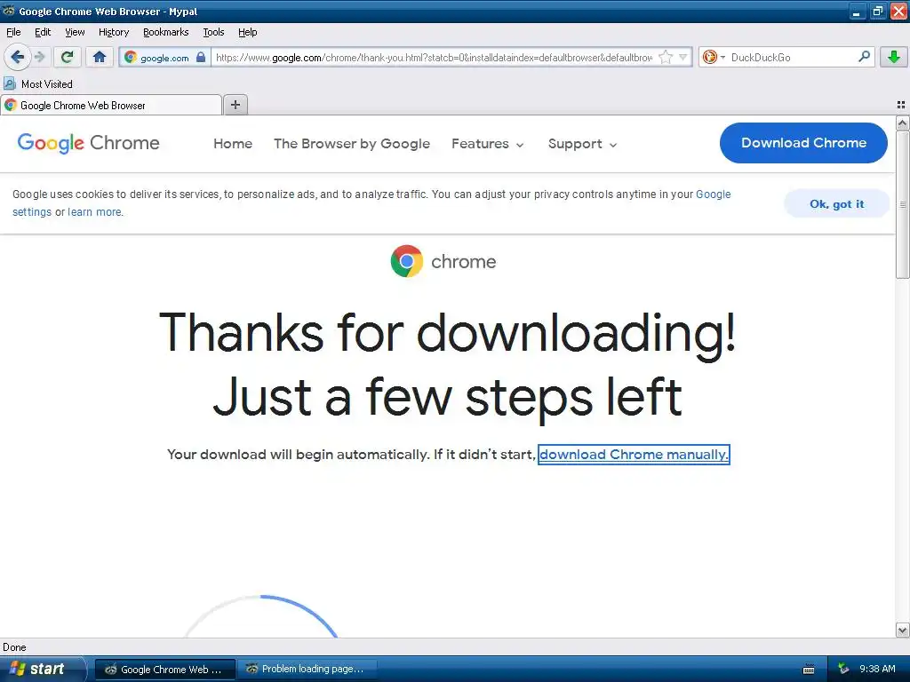Open the URL history dropdown arrow
The image size is (910, 682).
pos(683,57)
